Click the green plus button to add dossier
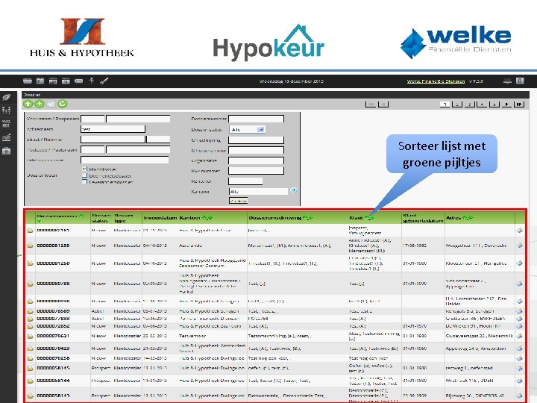Image resolution: width=537 pixels, height=403 pixels. pyautogui.click(x=40, y=104)
